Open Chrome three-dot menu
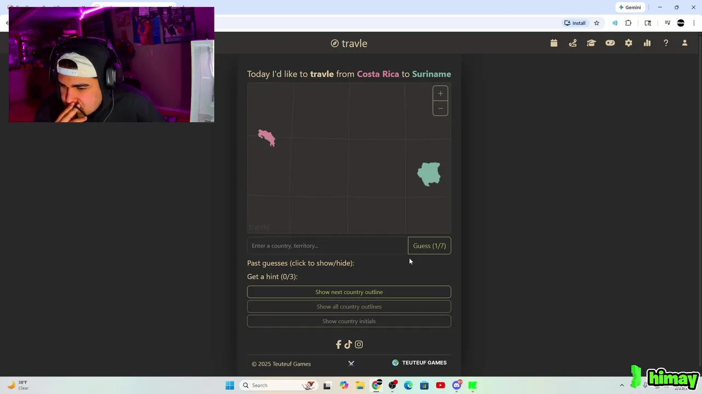The image size is (702, 394). point(694,23)
